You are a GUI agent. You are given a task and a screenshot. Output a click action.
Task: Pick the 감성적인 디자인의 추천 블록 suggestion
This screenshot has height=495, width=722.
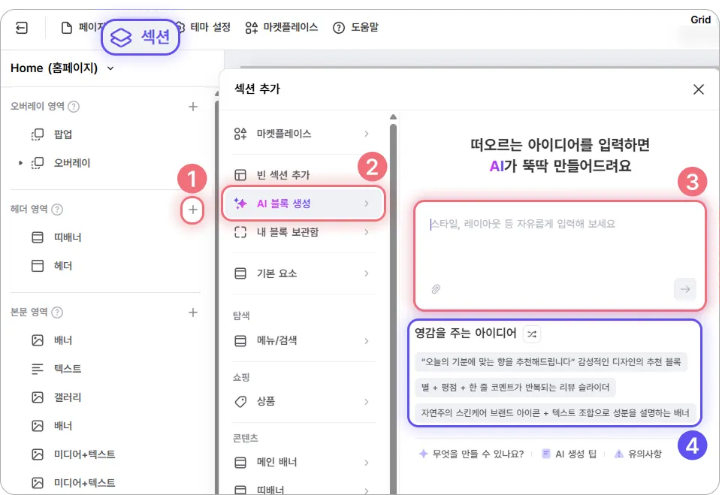pos(551,362)
